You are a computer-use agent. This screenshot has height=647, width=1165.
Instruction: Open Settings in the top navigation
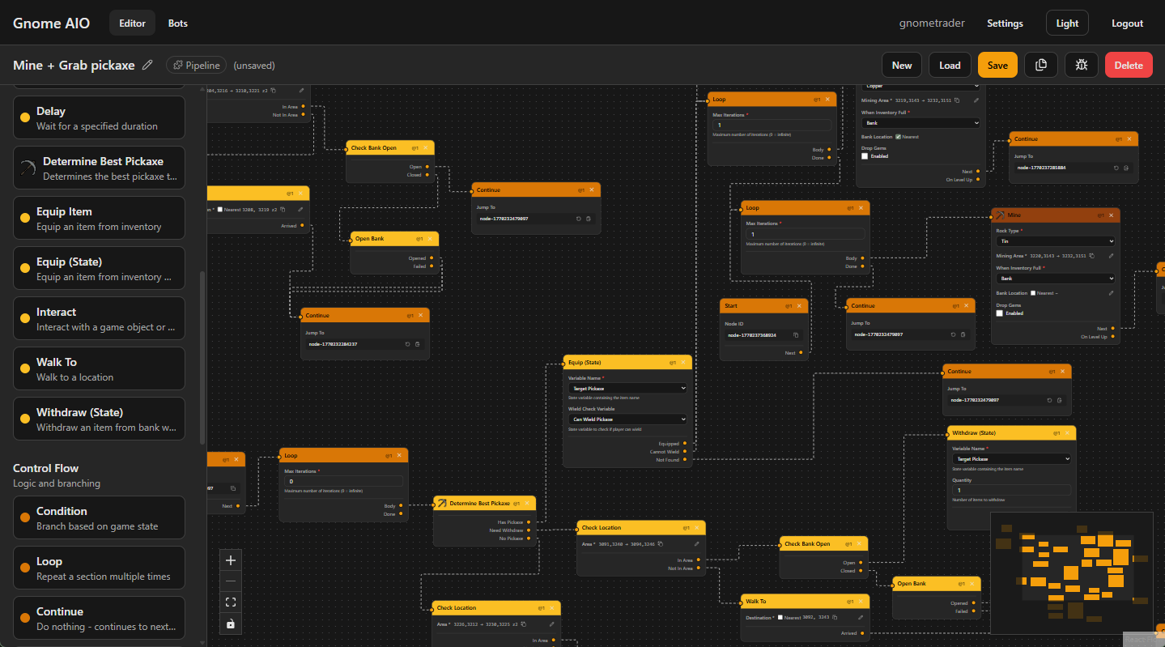coord(1005,23)
